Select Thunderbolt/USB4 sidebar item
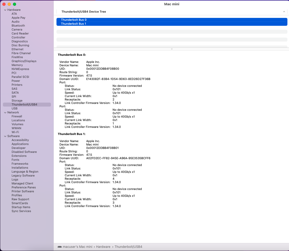 click(x=27, y=104)
